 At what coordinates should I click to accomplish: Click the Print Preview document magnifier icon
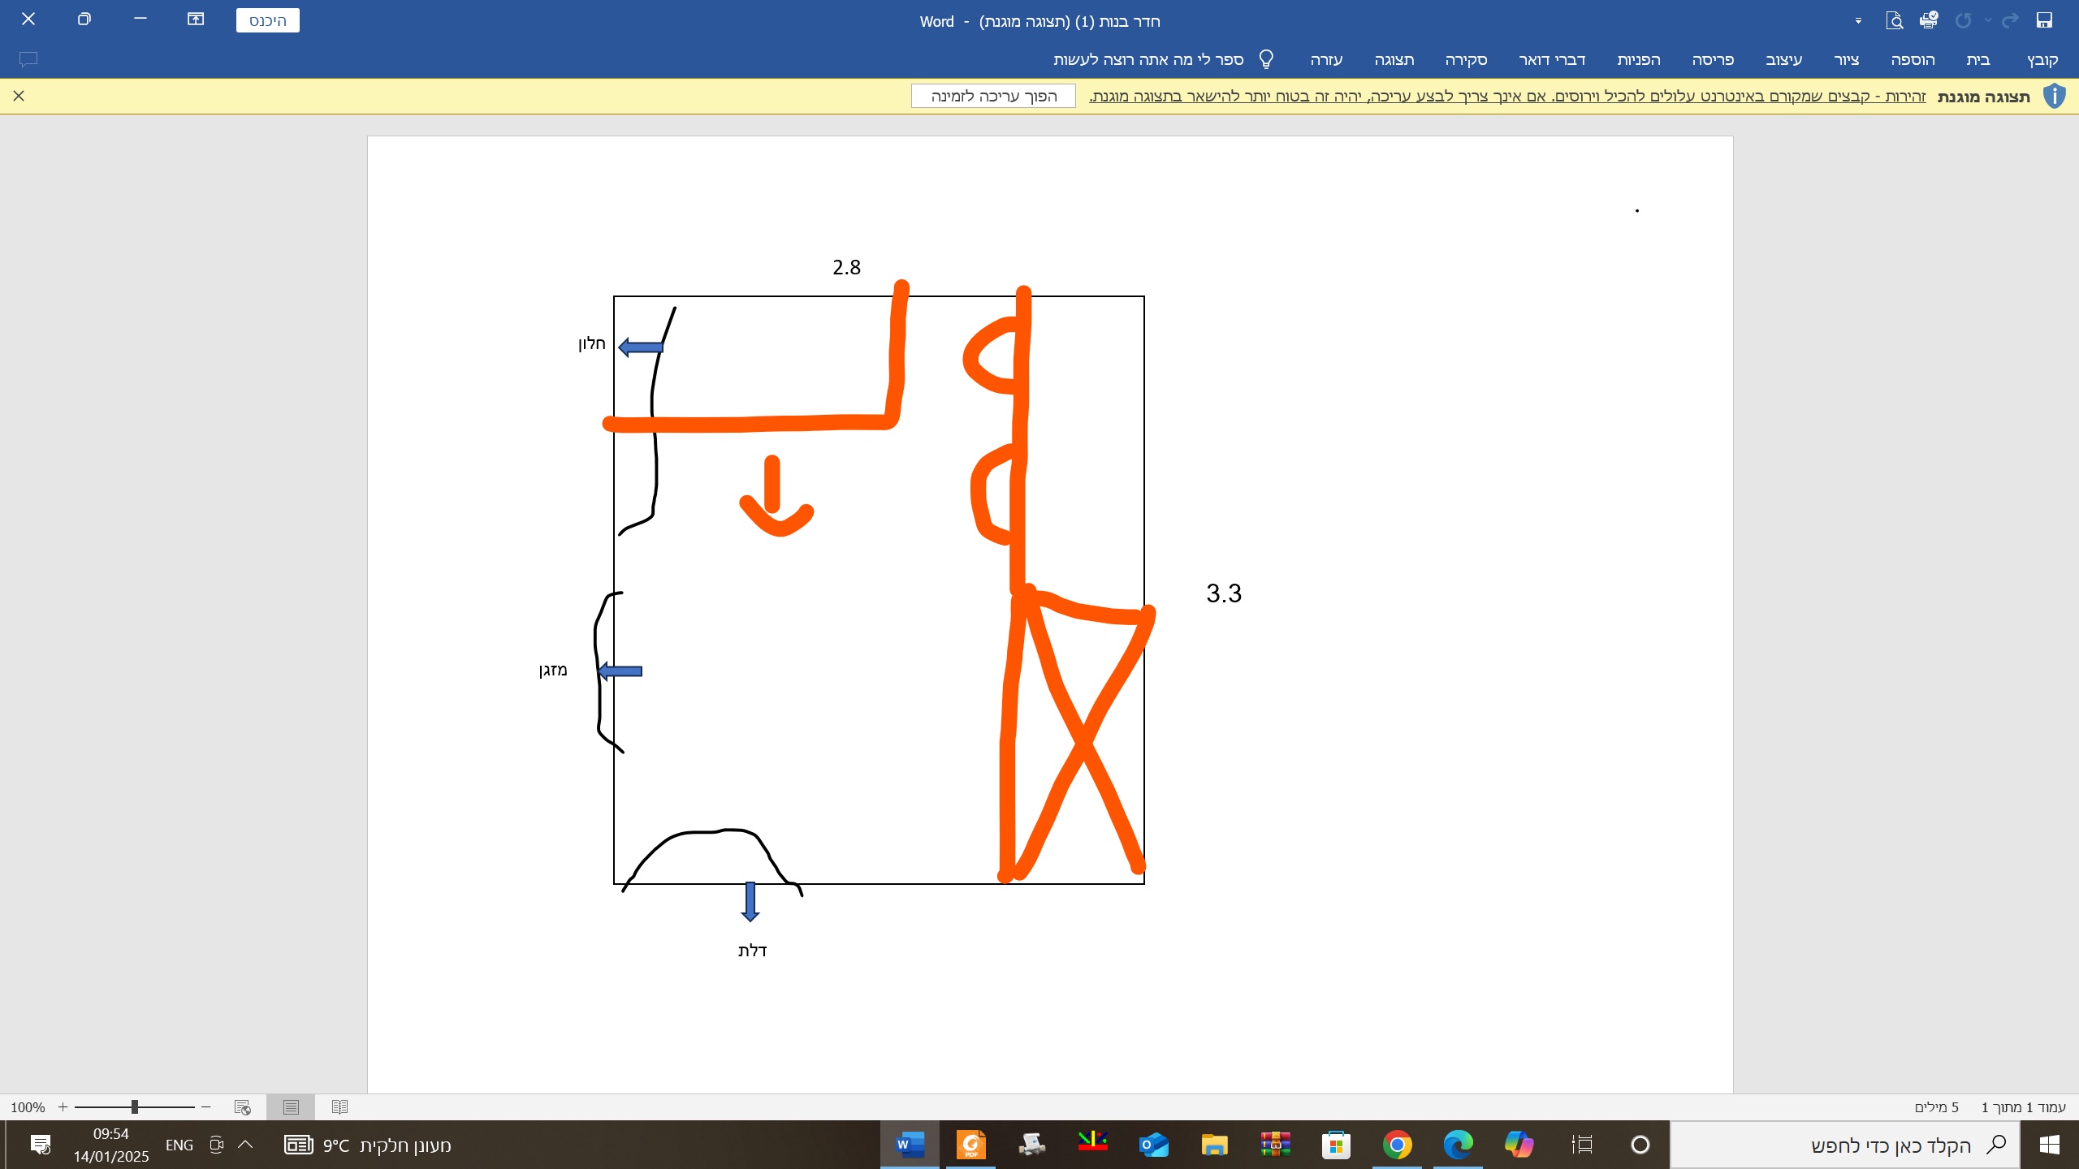[1894, 20]
